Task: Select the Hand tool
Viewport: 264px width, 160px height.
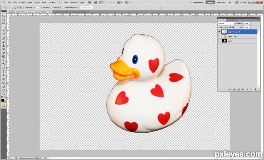Action: pos(4,91)
